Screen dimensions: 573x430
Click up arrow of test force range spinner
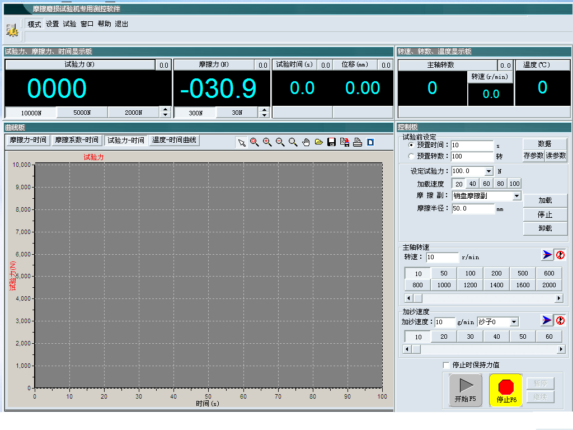point(166,110)
